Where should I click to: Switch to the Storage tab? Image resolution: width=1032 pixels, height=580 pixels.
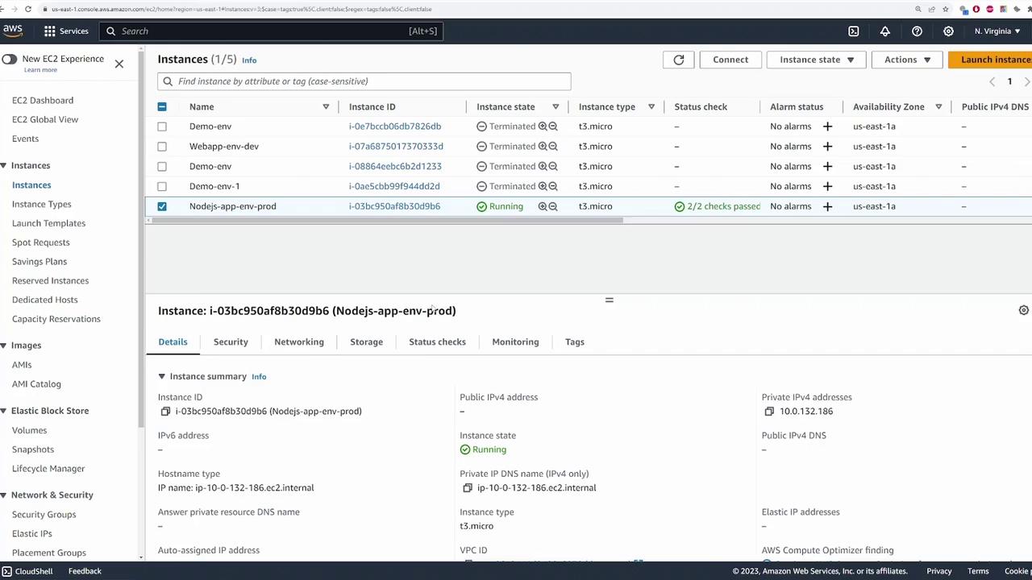366,342
